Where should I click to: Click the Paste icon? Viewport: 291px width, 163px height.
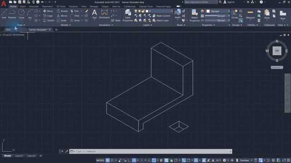(x=267, y=14)
